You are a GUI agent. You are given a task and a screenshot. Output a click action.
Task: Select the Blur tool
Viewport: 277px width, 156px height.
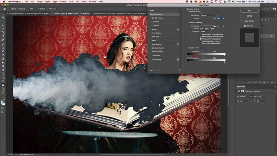pyautogui.click(x=3, y=62)
